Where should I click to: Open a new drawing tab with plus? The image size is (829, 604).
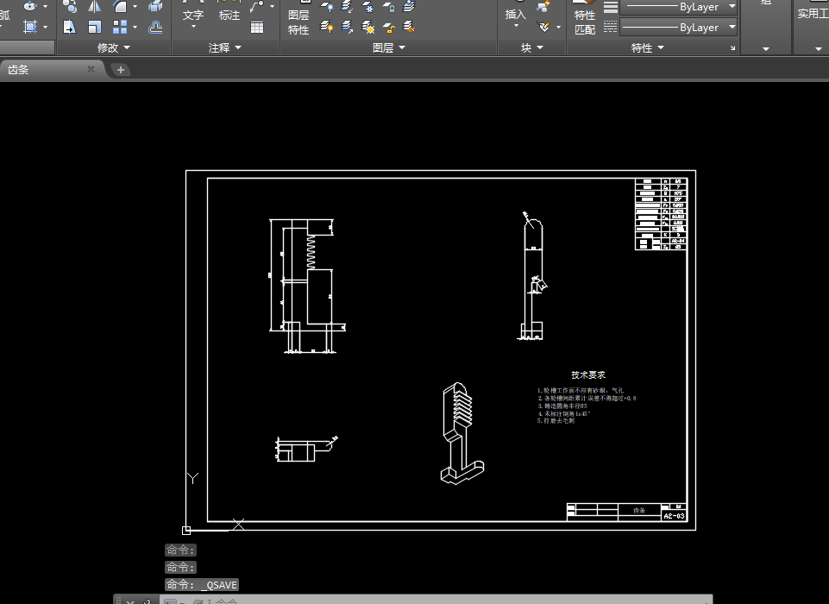(121, 70)
